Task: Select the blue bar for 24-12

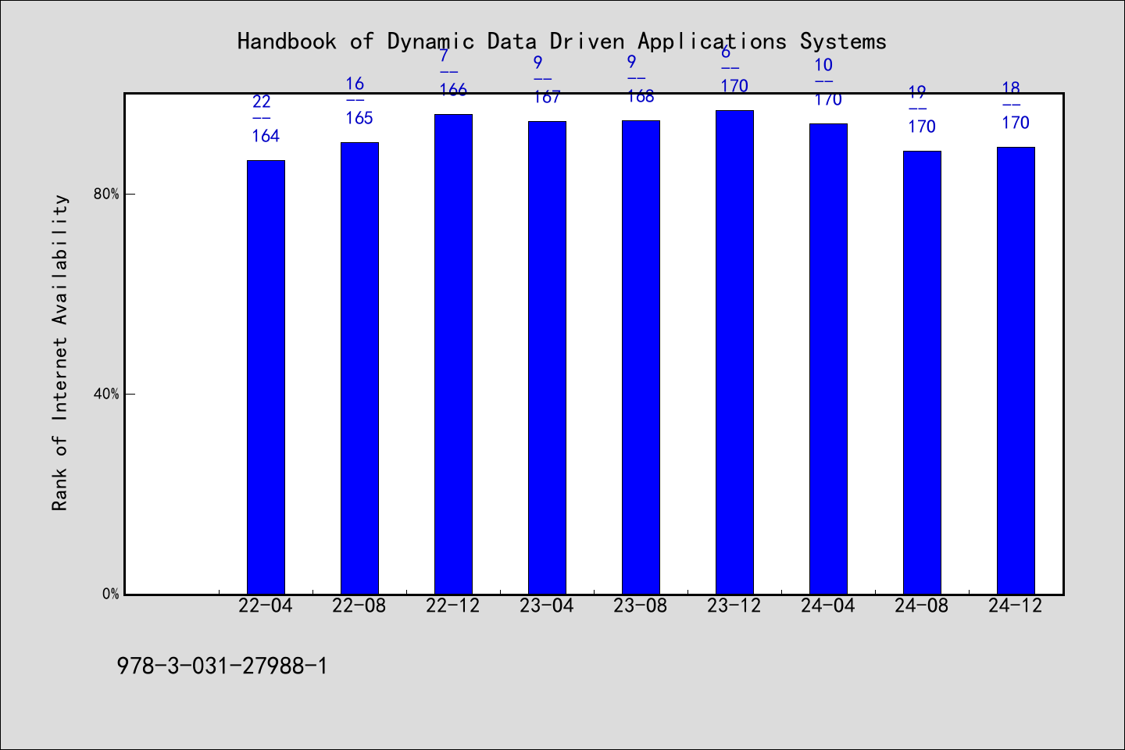Action: [1016, 370]
